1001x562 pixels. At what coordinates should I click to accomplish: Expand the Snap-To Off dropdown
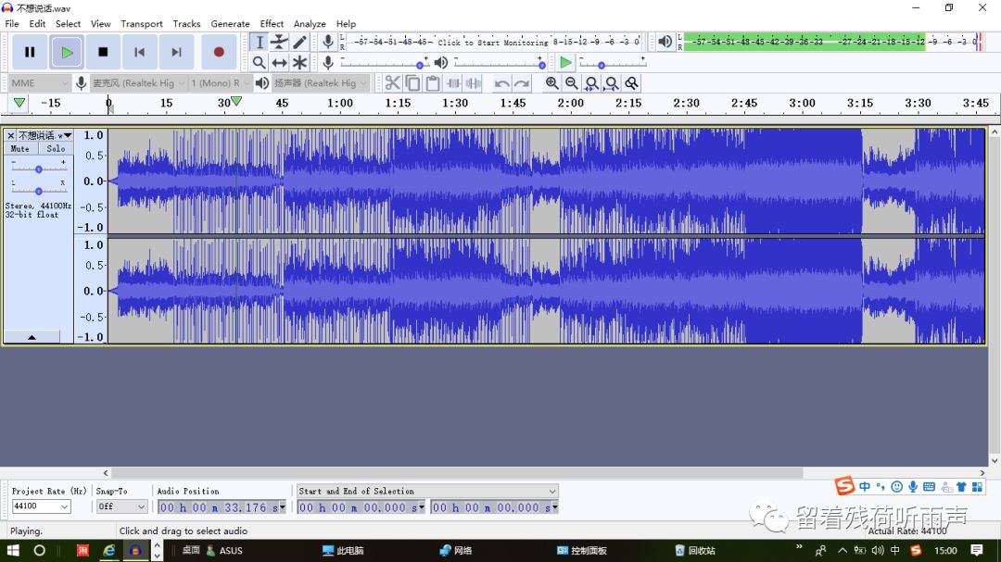[x=122, y=507]
